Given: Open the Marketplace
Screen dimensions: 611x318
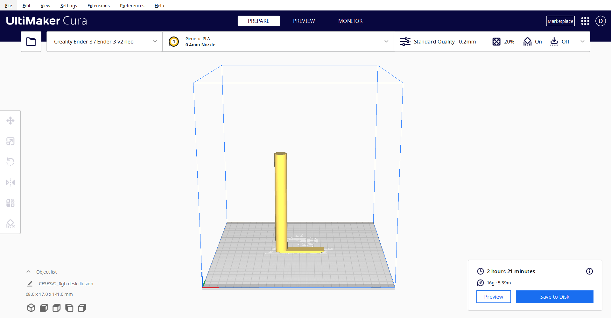Looking at the screenshot, I should coord(560,21).
